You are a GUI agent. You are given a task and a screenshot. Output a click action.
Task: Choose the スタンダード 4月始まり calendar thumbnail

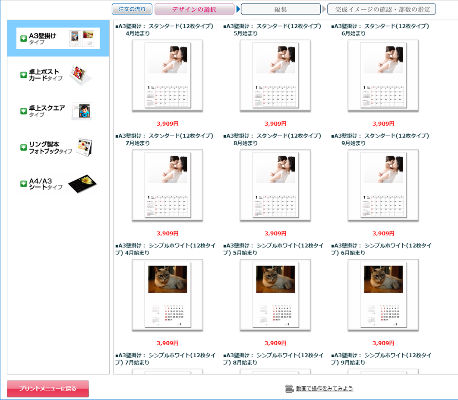(x=167, y=76)
